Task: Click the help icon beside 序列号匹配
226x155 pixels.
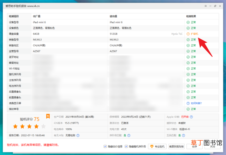Action: pos(129,135)
